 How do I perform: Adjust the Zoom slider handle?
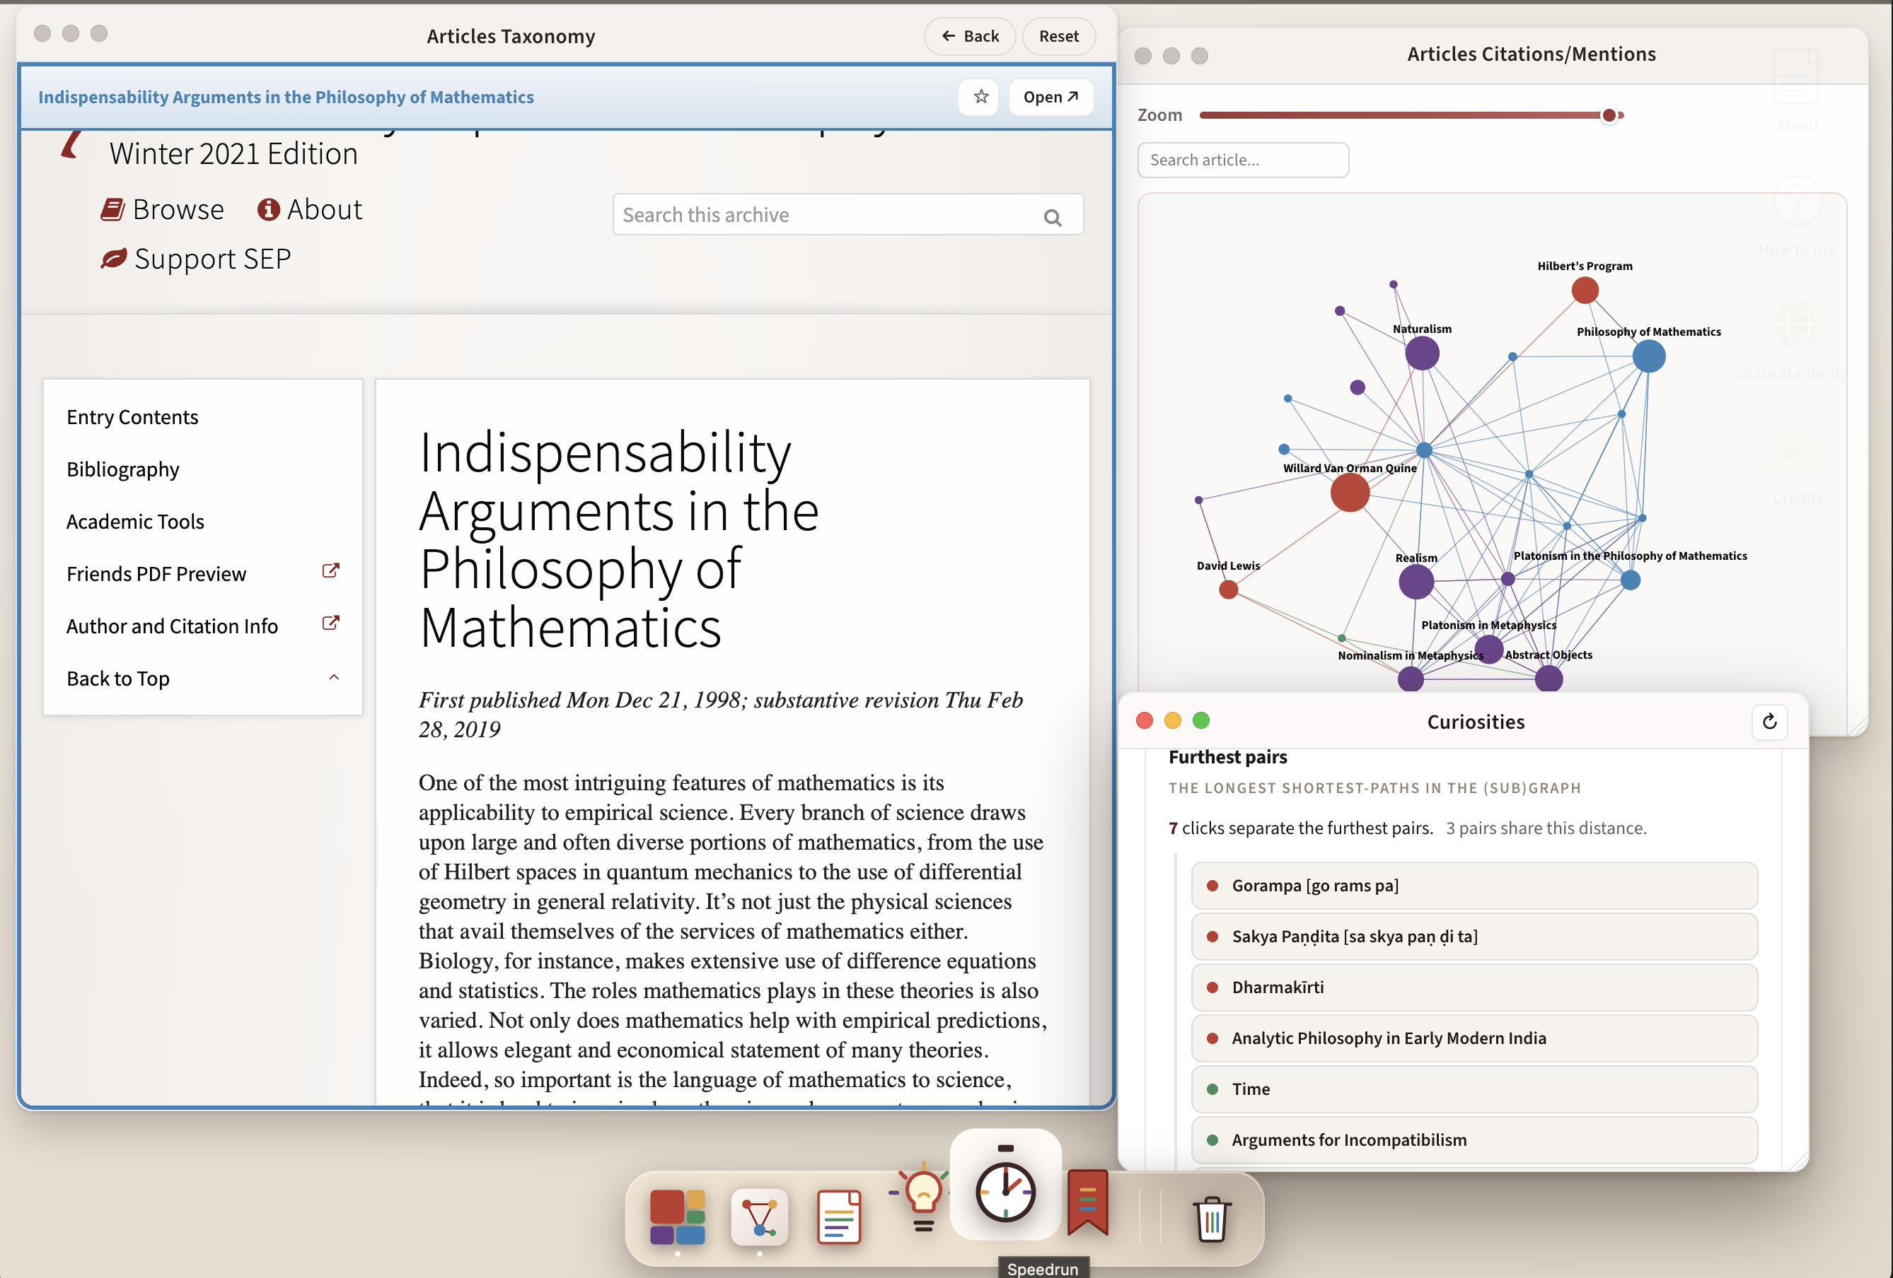[x=1609, y=116]
